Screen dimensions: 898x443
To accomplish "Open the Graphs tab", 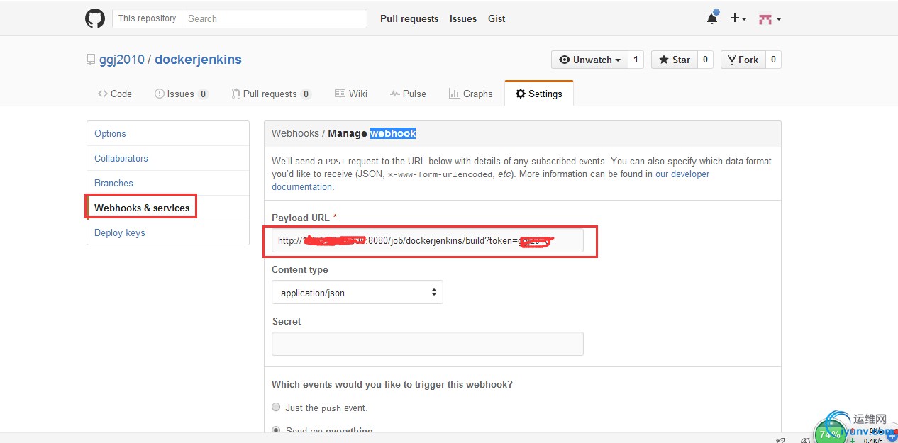I will 470,94.
